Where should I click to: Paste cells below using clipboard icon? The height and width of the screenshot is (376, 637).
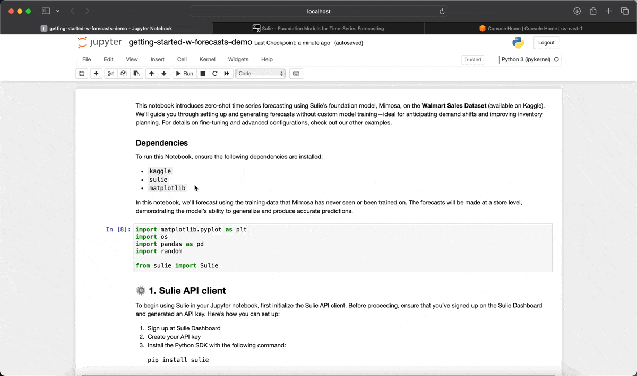(x=136, y=74)
